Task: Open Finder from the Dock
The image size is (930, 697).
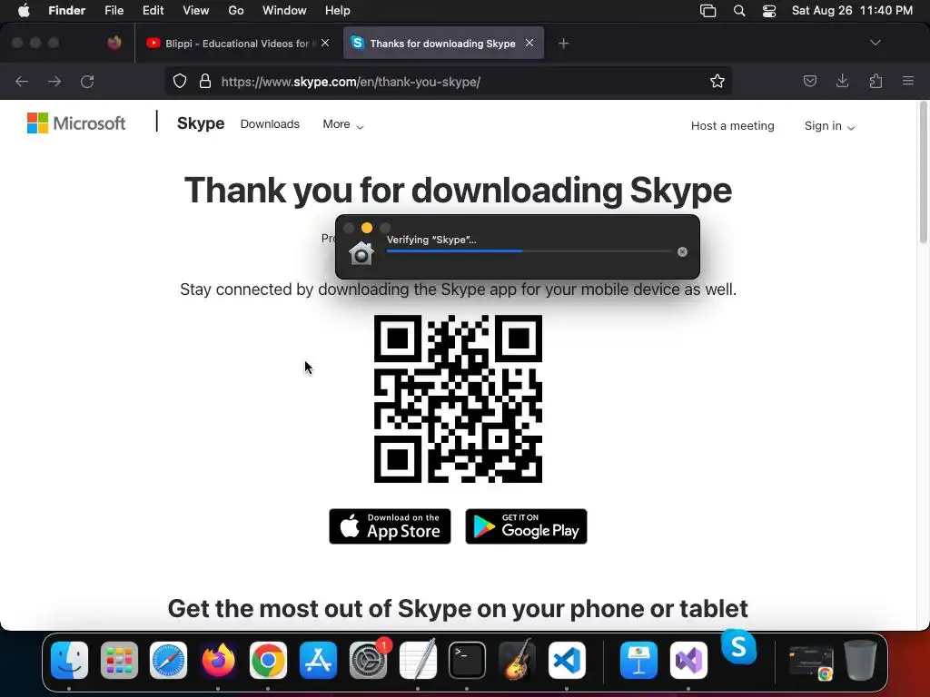Action: [69, 661]
